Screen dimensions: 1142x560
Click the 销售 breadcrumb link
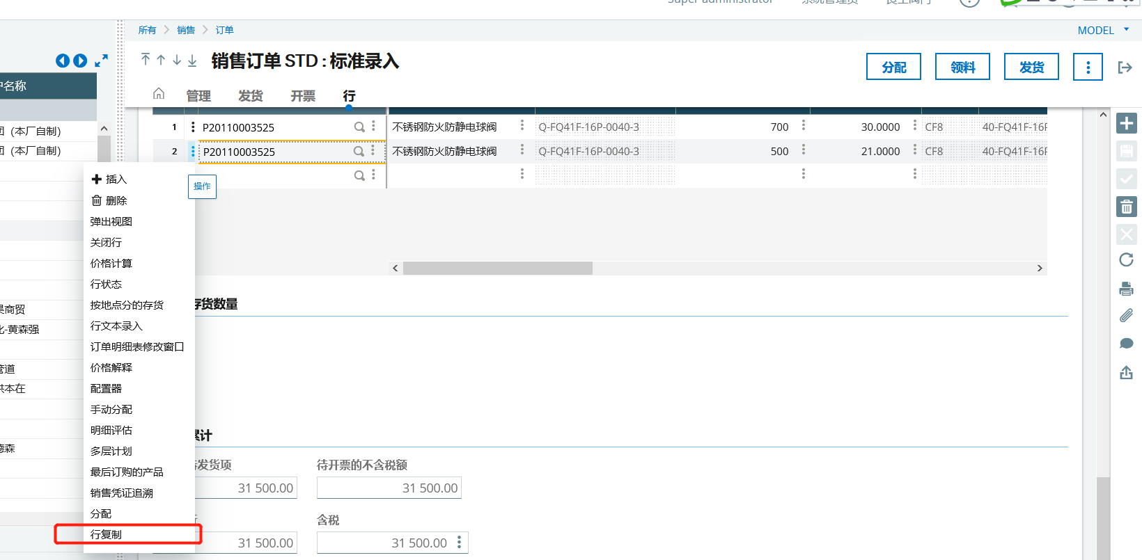(x=186, y=30)
